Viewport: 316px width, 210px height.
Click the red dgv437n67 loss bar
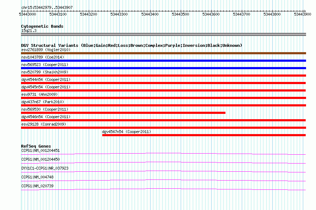click(163, 105)
